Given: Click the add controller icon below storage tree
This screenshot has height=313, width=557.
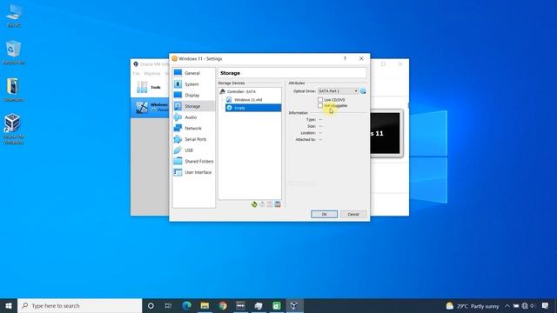Looking at the screenshot, I should coord(254,204).
